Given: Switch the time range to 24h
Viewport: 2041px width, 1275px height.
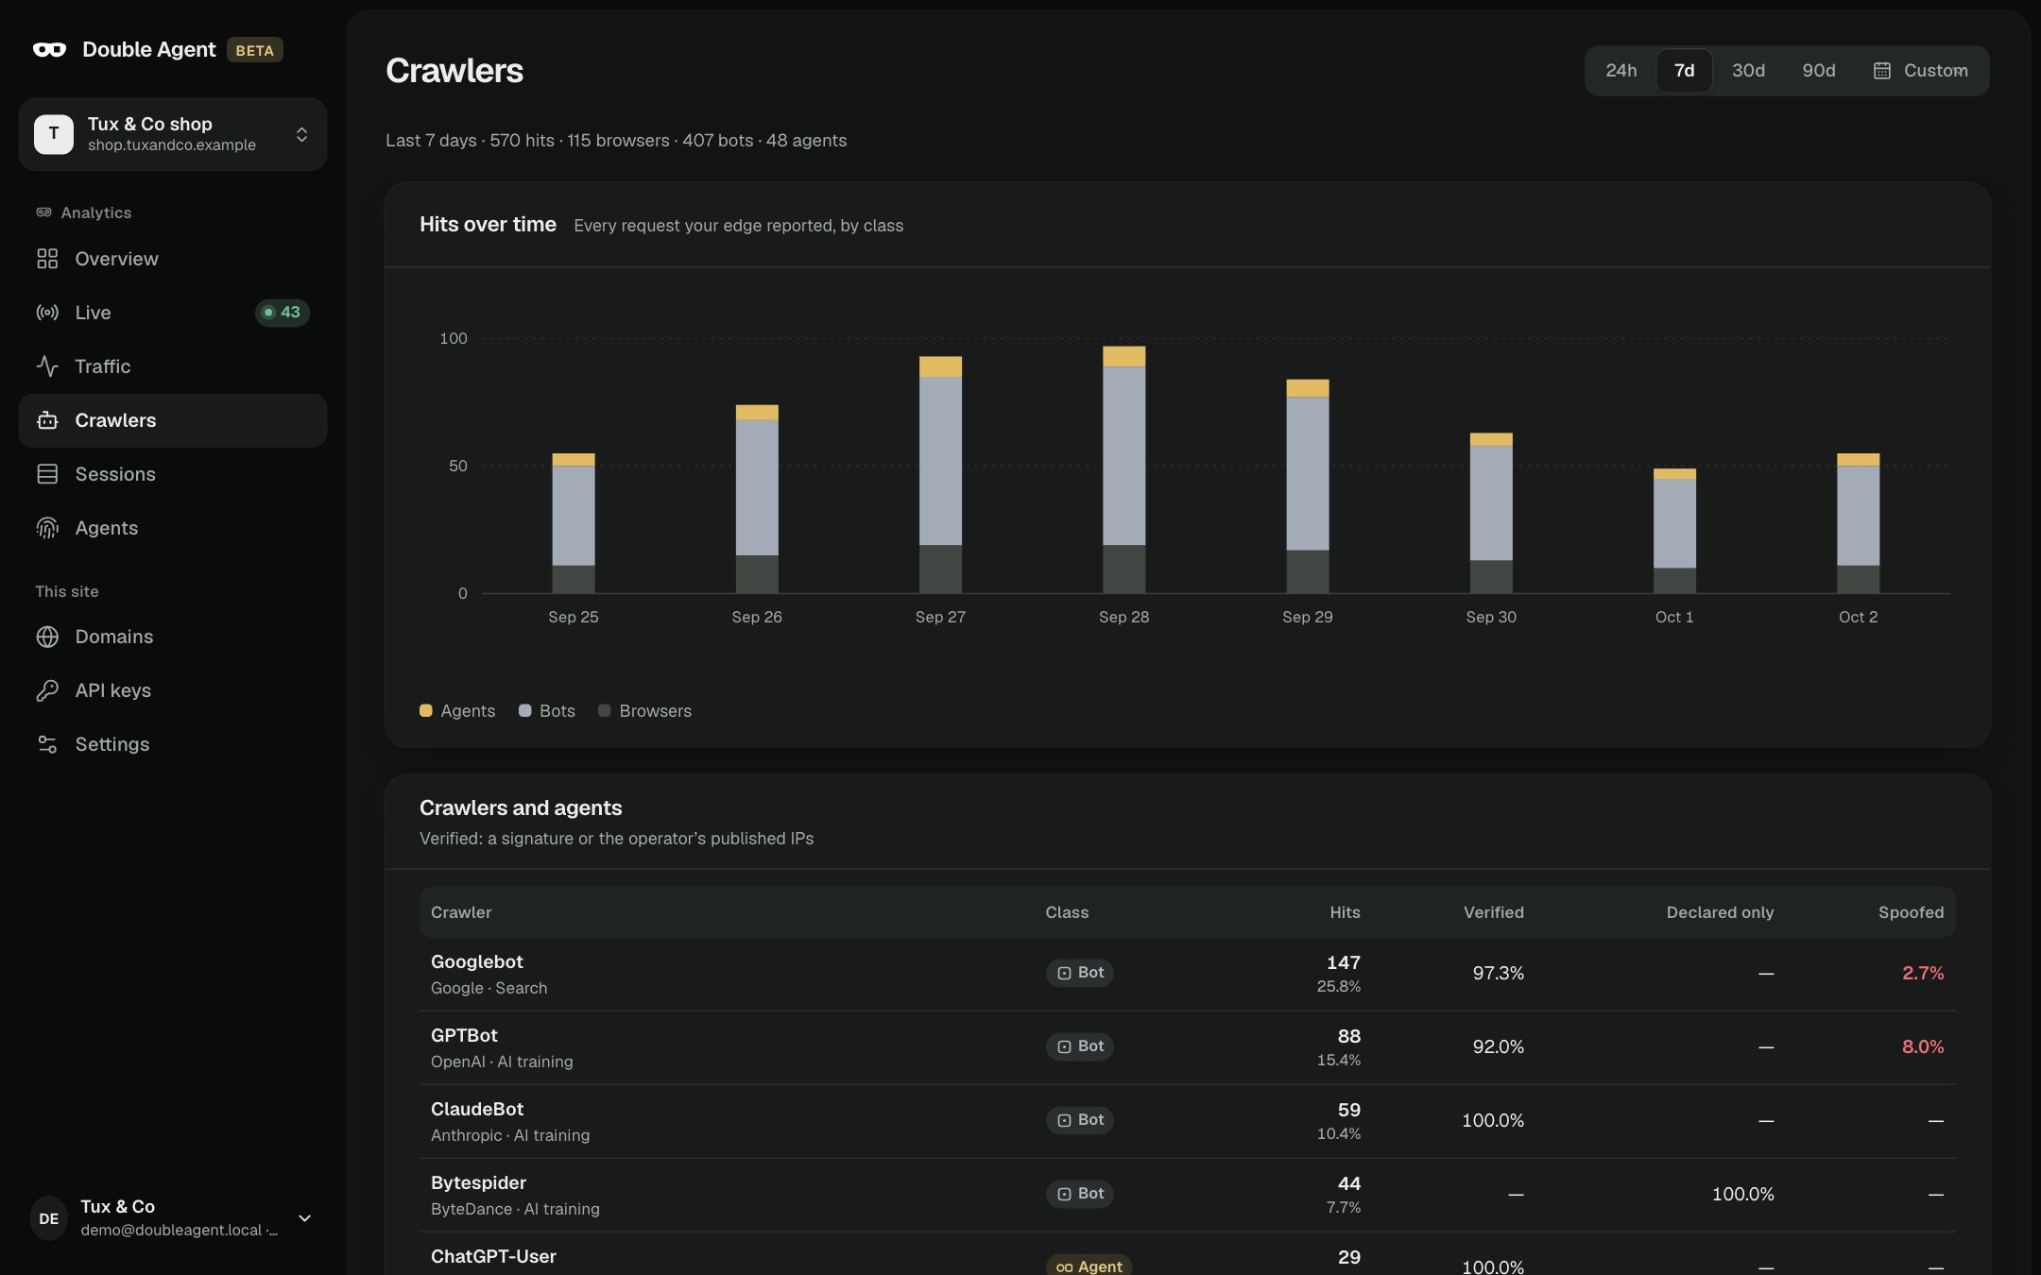Looking at the screenshot, I should click(1621, 71).
